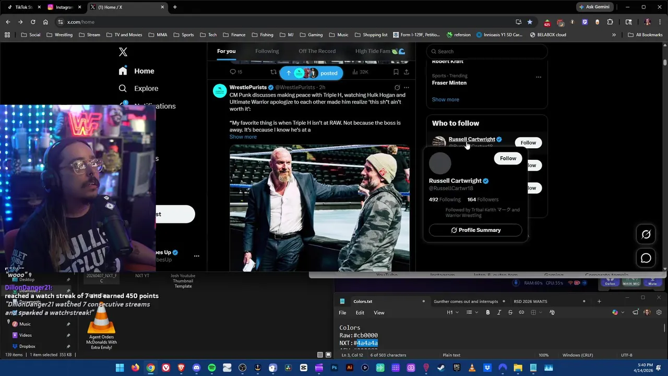Open Notepad View menu
This screenshot has height=376, width=668.
tap(379, 313)
